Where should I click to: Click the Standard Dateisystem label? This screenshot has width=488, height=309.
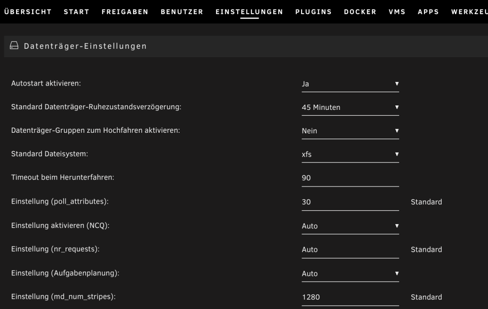(49, 154)
